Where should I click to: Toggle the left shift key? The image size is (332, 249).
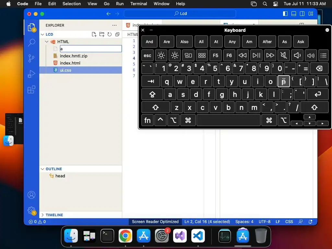156,107
